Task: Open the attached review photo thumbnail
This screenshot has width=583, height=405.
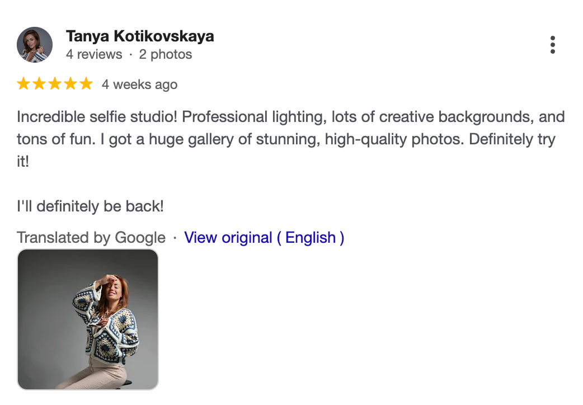Action: click(88, 319)
